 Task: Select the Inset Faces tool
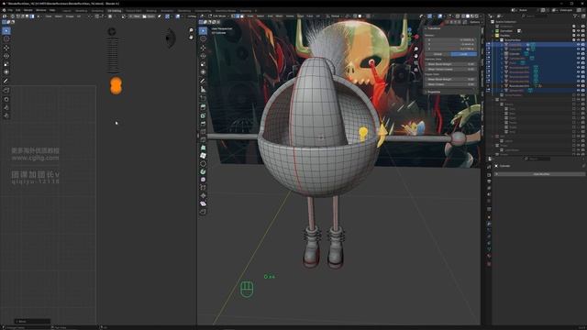pyautogui.click(x=203, y=115)
